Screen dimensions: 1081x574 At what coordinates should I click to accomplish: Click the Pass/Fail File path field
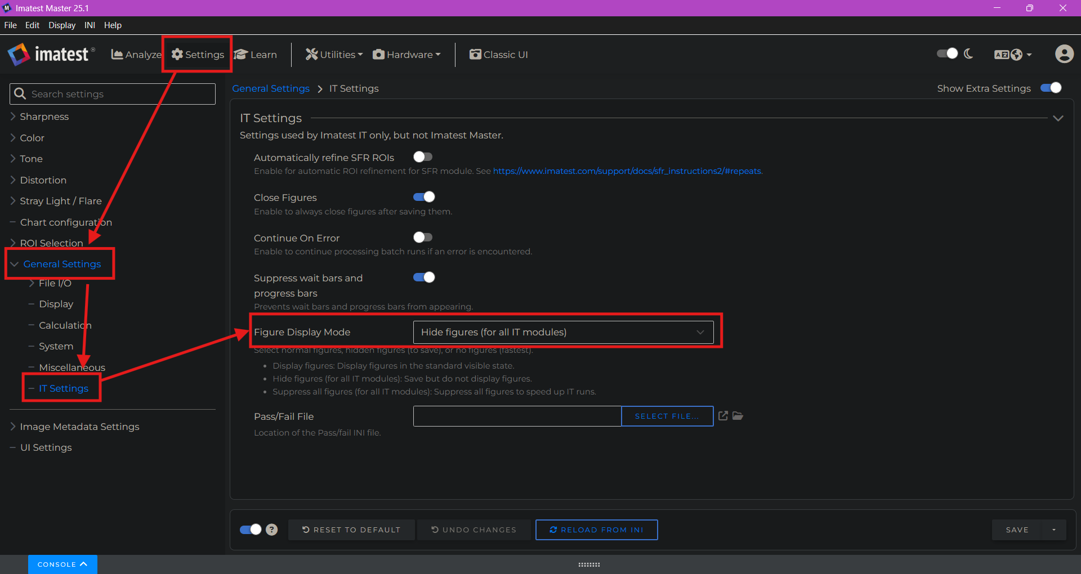[517, 416]
